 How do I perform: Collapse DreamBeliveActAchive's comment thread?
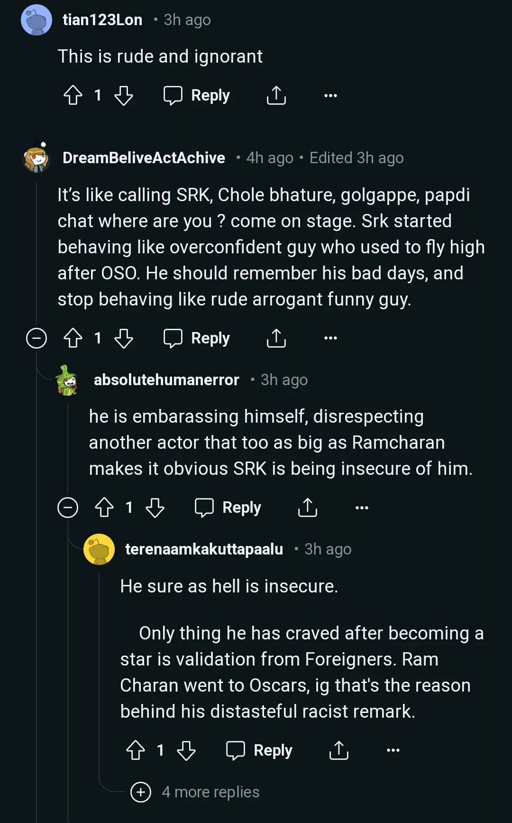(x=37, y=338)
